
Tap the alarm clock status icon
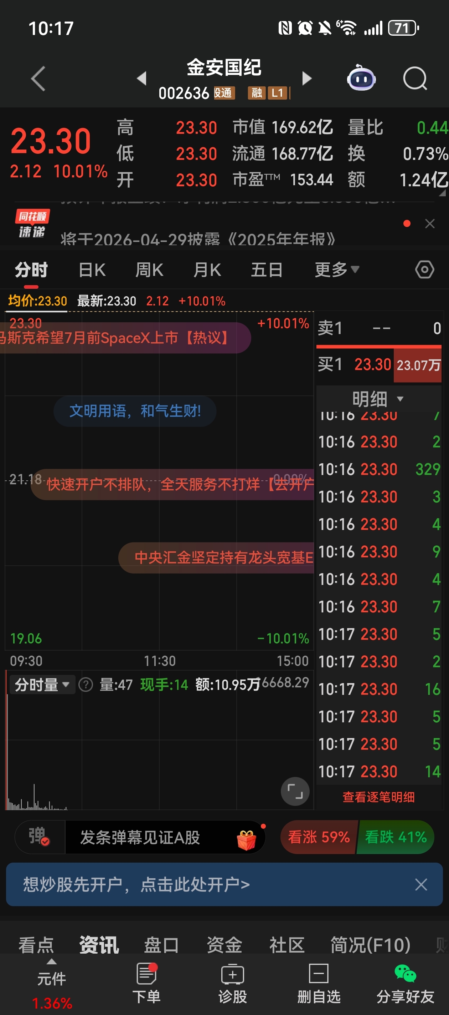click(x=305, y=28)
